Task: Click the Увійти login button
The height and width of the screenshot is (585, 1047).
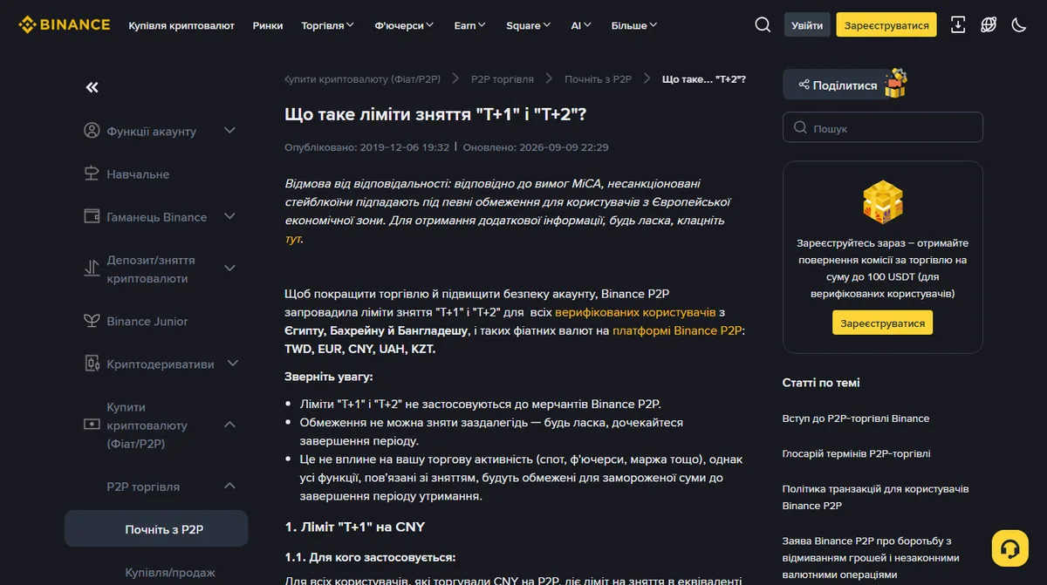Action: pyautogui.click(x=807, y=25)
